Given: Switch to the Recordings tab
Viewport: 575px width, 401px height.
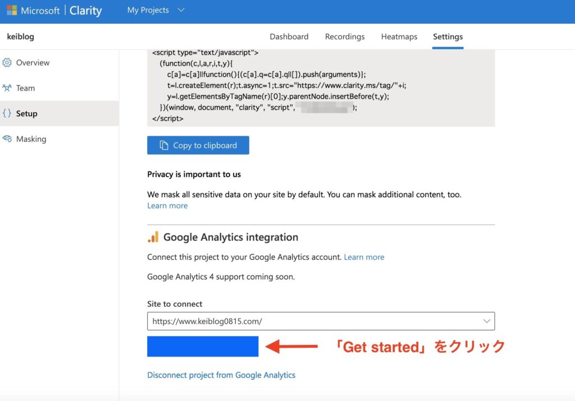Looking at the screenshot, I should (x=345, y=36).
